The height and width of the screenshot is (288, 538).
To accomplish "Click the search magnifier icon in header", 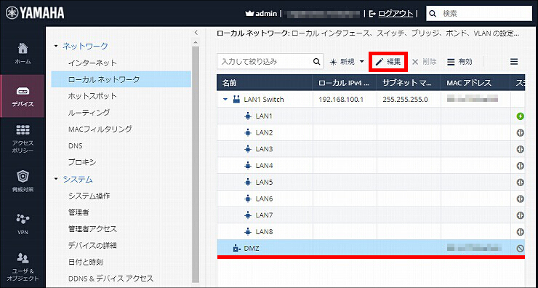I will (433, 14).
